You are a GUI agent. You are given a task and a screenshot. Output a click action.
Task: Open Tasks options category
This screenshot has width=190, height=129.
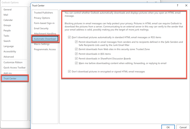coord(6,36)
